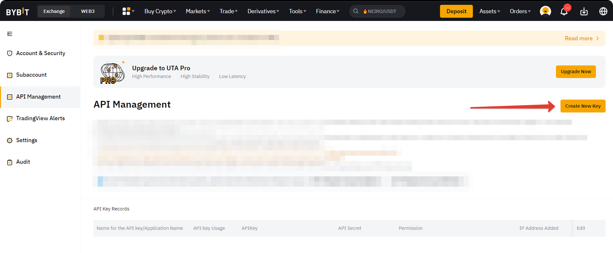Click the 'Upgrade to UTA Pro' heading
The image size is (613, 253).
pos(161,68)
